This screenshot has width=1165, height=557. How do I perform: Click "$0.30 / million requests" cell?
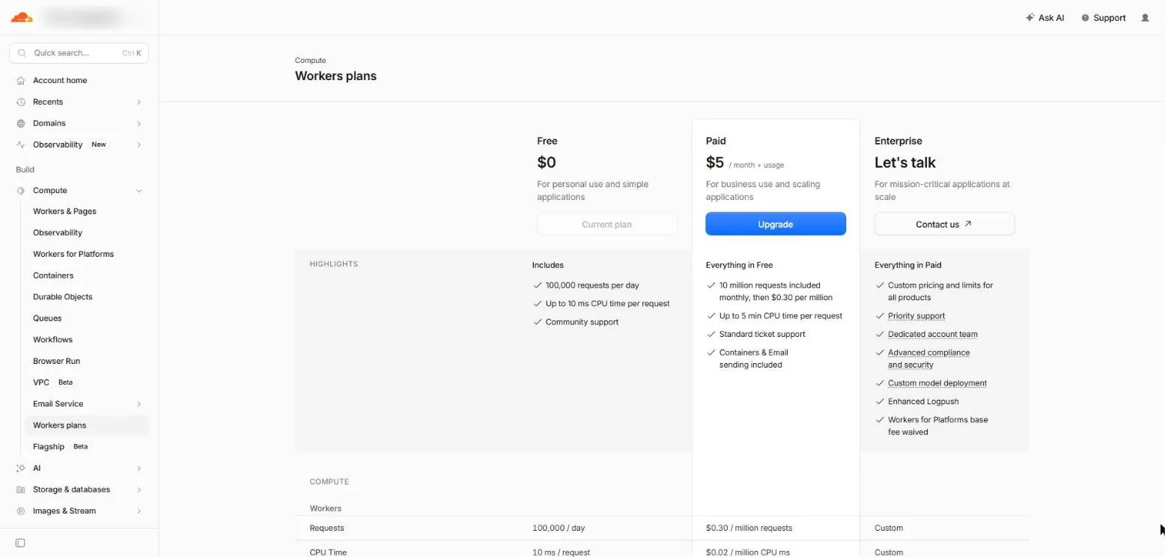(x=749, y=528)
